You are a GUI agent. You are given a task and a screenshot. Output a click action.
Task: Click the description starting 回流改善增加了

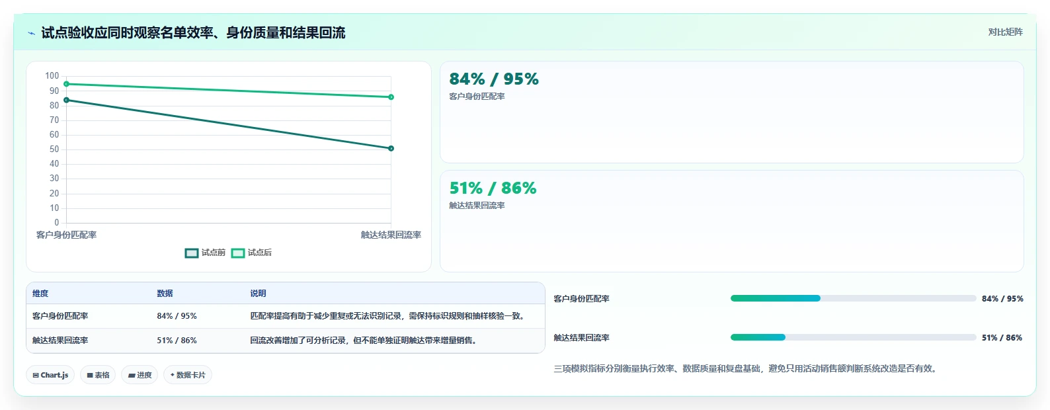pos(364,341)
